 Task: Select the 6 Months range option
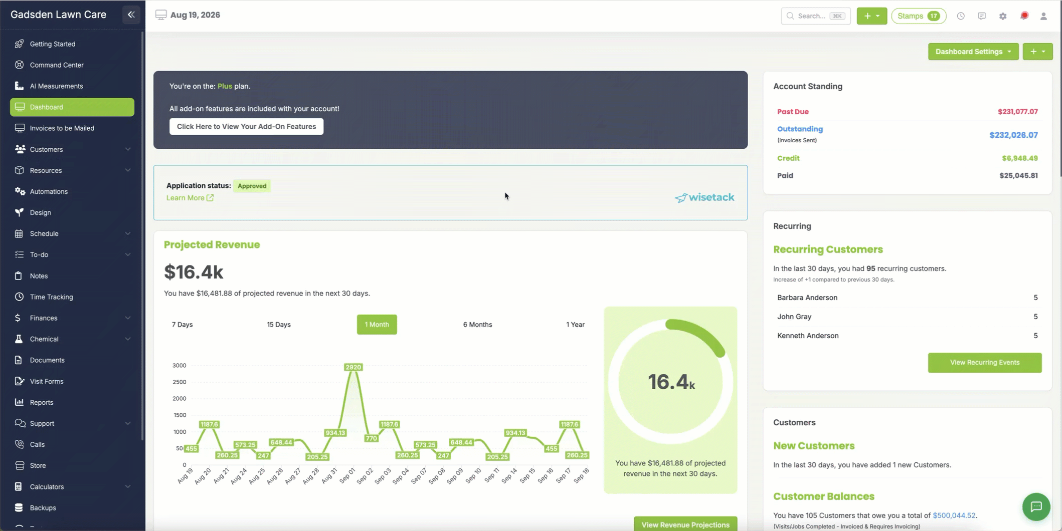pyautogui.click(x=477, y=325)
